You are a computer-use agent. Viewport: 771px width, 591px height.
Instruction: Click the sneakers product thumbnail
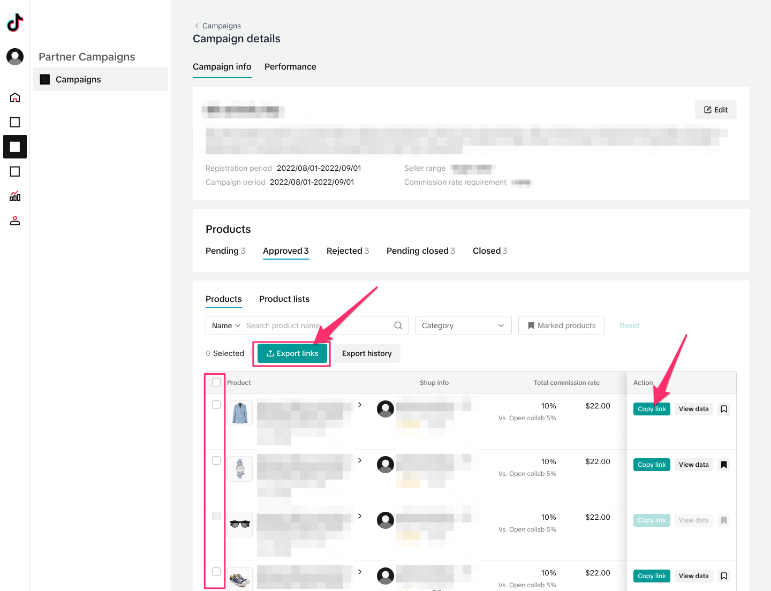[240, 579]
